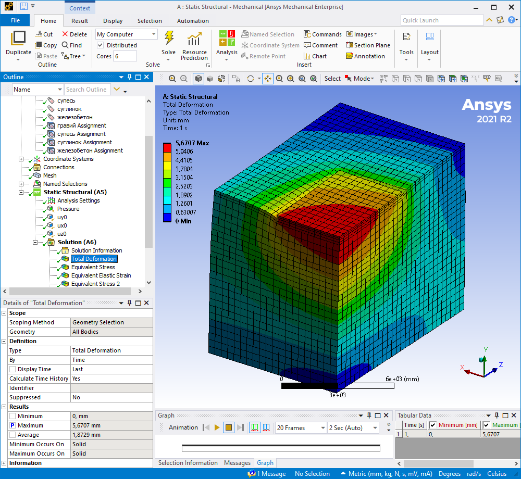Toggle the Distributed checkbox

pos(100,45)
